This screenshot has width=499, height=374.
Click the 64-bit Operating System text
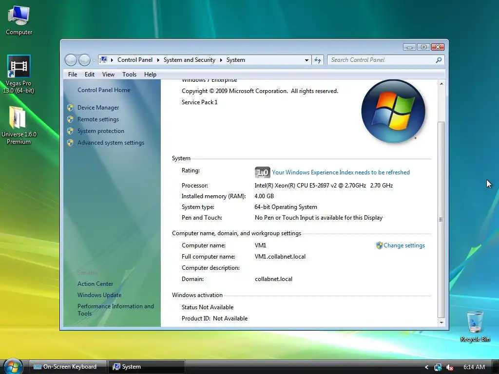(286, 207)
